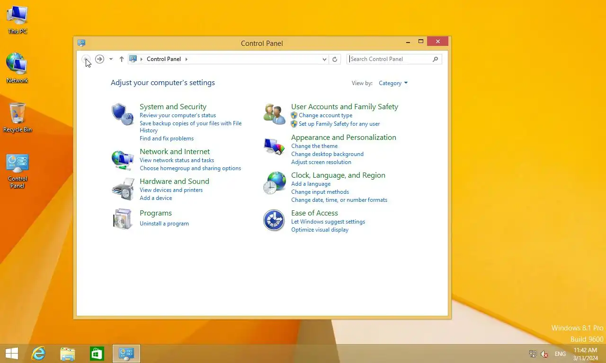Select Network desktop icon
The image size is (606, 363).
[x=18, y=68]
